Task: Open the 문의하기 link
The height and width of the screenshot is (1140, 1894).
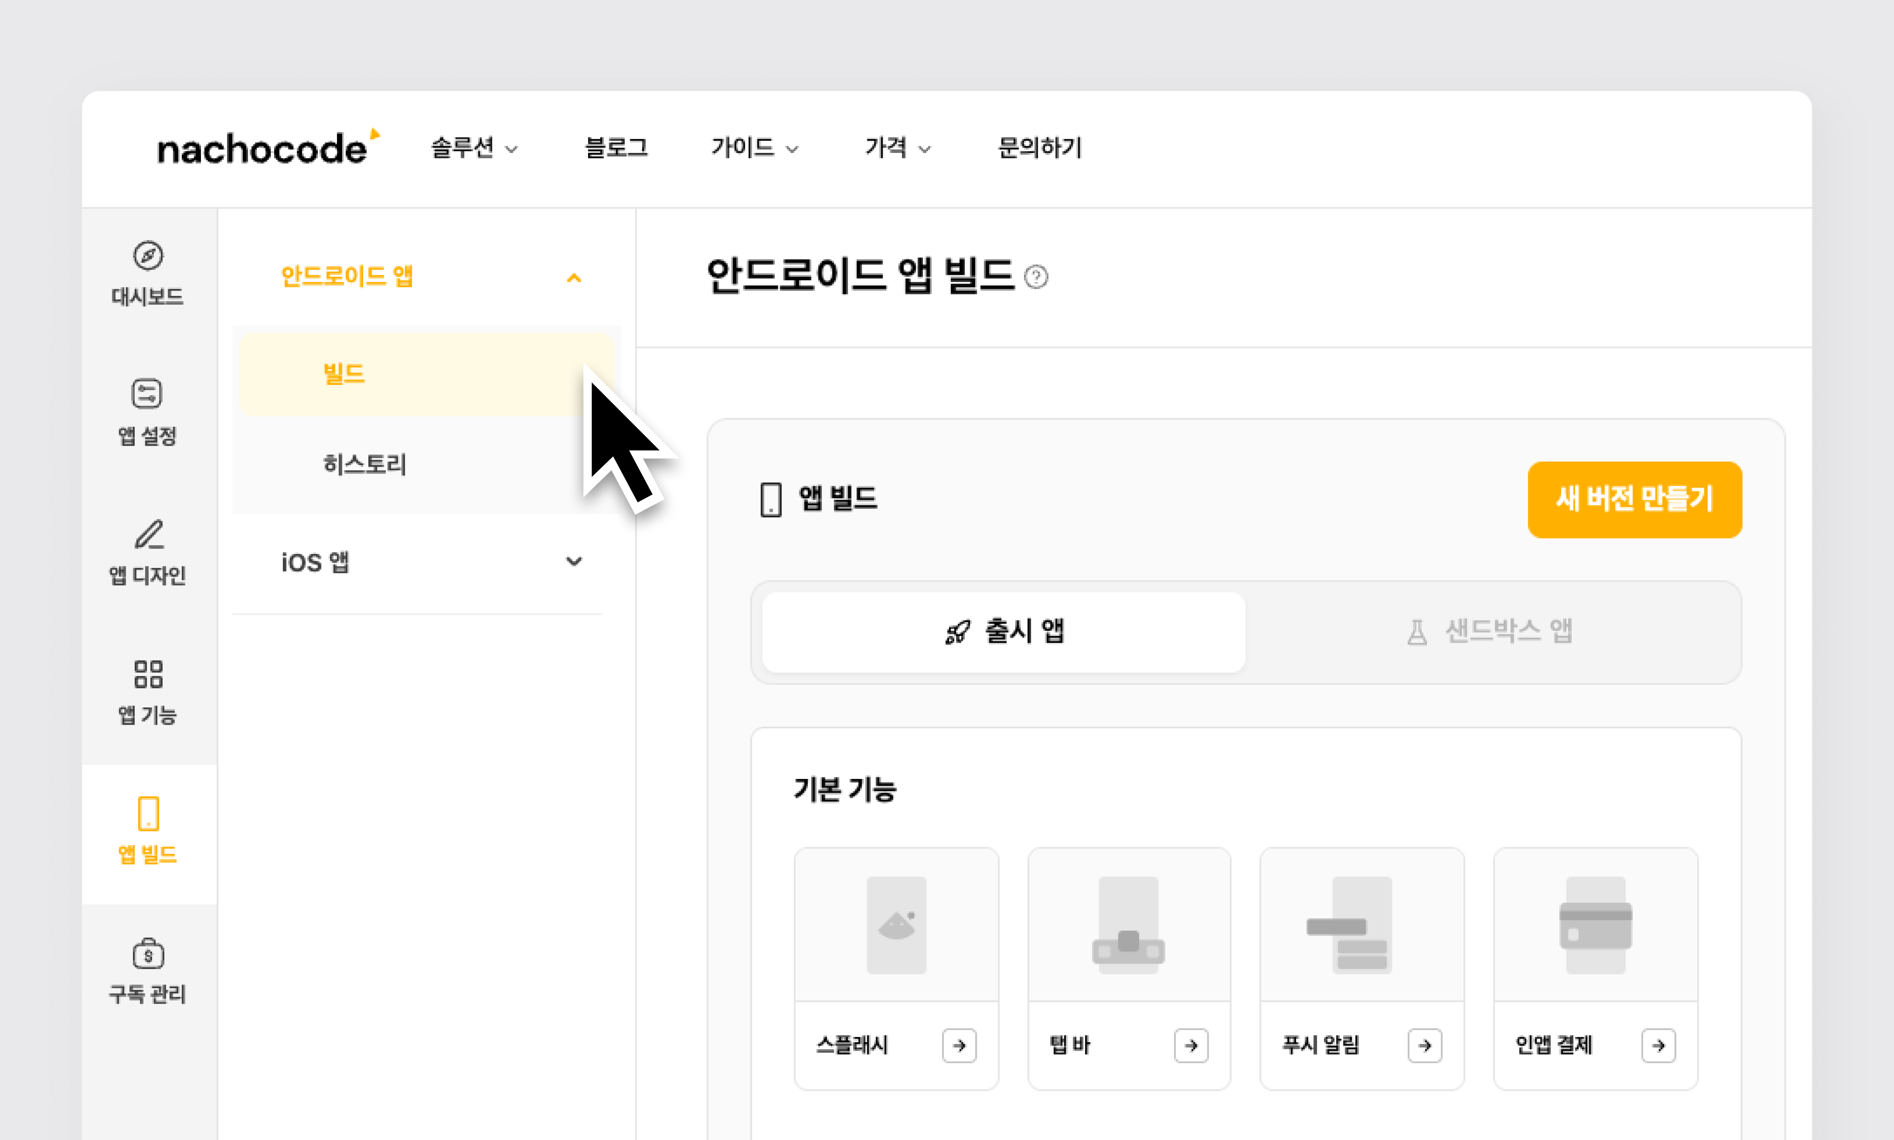Action: (1039, 148)
